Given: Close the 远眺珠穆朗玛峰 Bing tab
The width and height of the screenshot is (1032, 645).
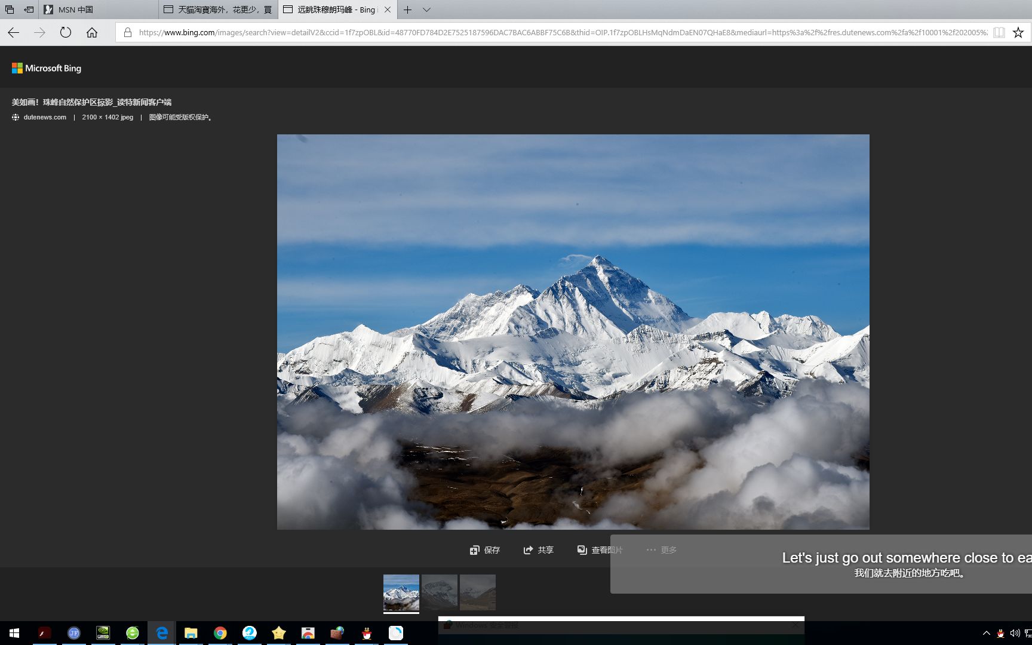Looking at the screenshot, I should point(388,10).
